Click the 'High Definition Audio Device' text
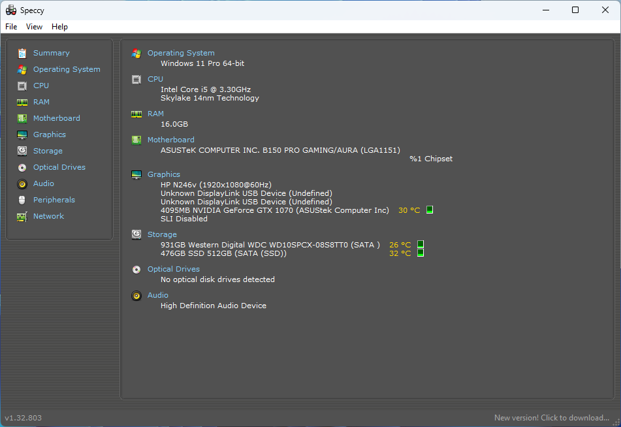This screenshot has width=621, height=427. (213, 306)
